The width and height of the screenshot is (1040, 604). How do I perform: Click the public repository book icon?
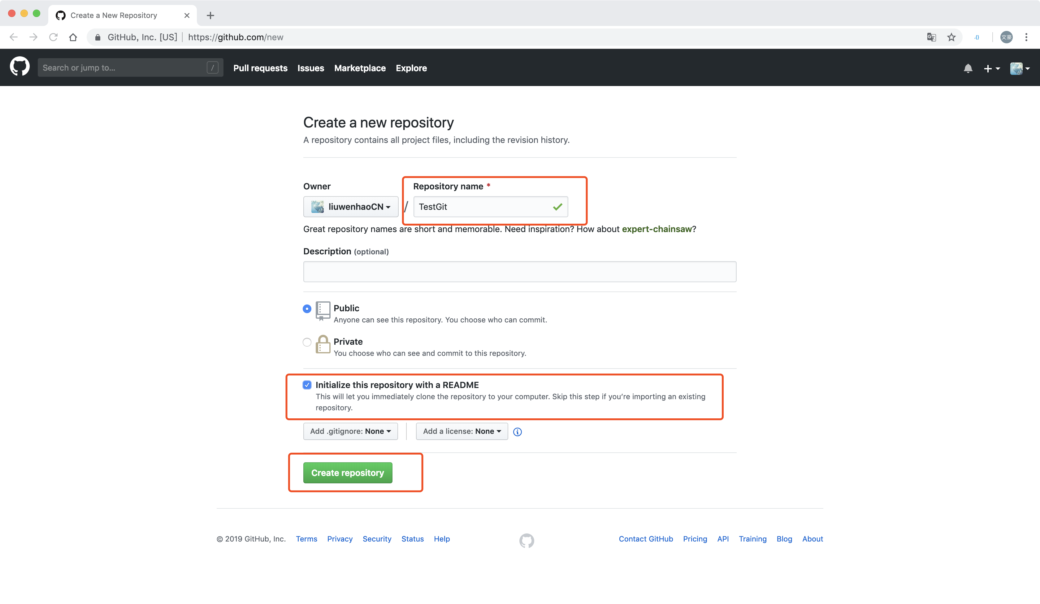point(323,311)
